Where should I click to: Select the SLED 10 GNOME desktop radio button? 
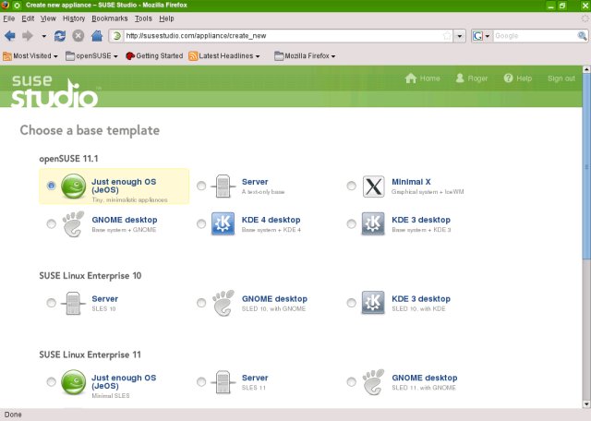[201, 303]
